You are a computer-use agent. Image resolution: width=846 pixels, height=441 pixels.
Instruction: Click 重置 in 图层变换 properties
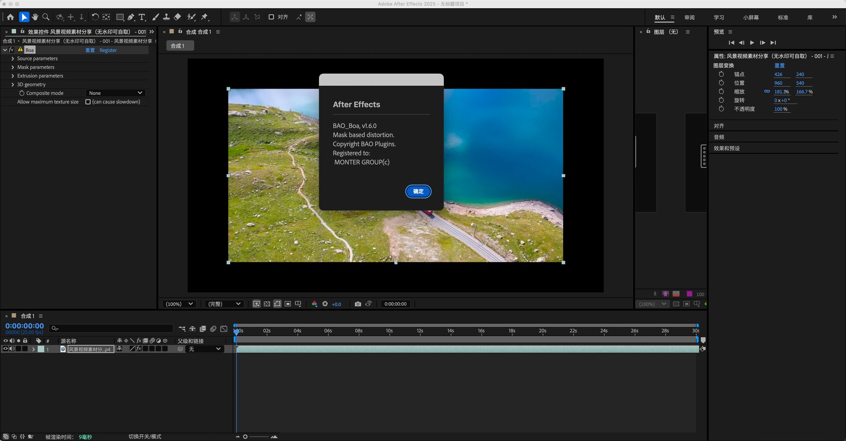[779, 65]
